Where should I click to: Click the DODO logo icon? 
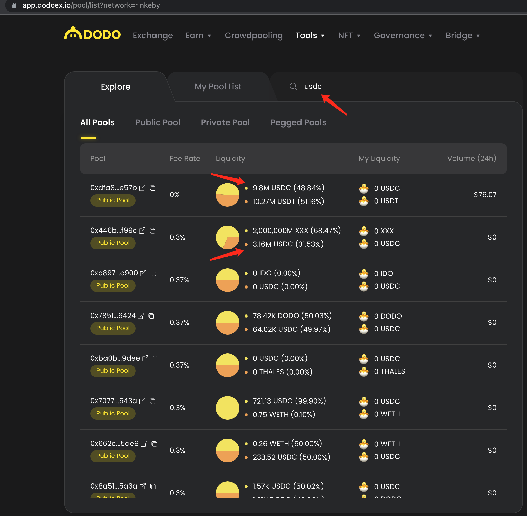coord(73,33)
